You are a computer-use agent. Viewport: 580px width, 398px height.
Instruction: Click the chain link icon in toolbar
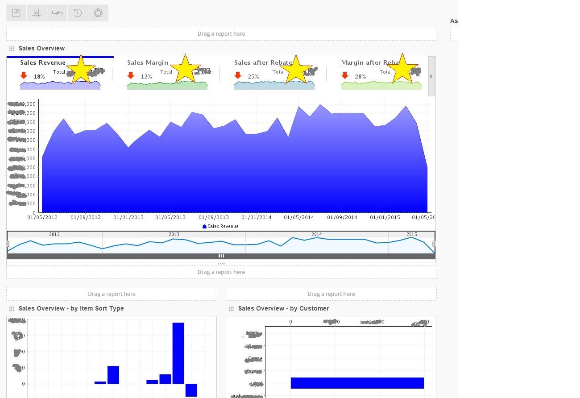pos(57,13)
